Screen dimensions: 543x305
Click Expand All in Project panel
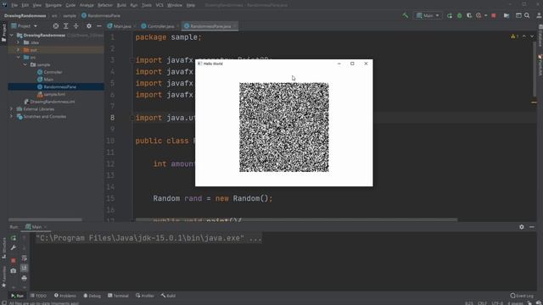[66, 26]
